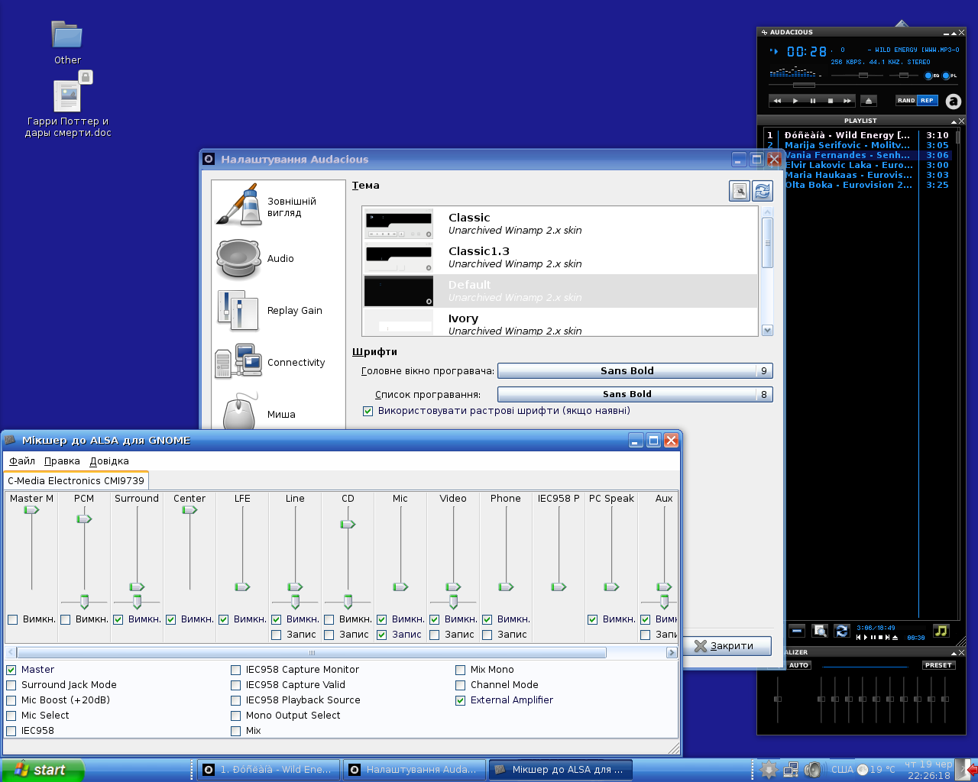This screenshot has height=782, width=978.
Task: Click the Start button on taskbar
Action: click(x=42, y=770)
